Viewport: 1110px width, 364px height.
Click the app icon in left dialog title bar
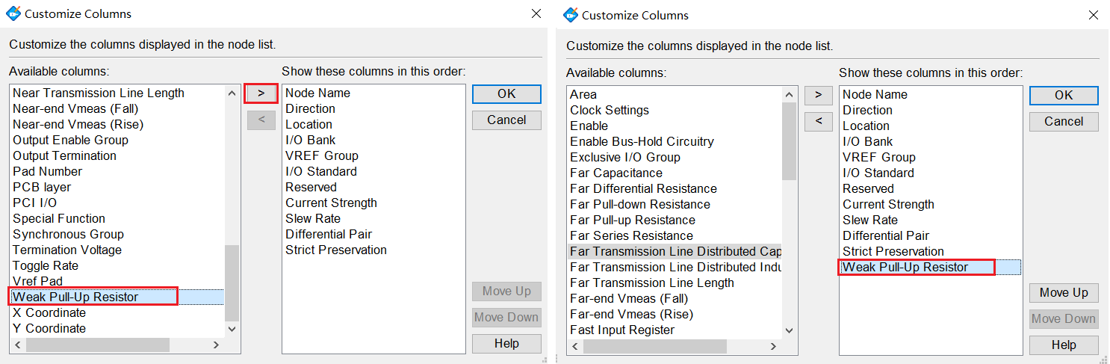(x=13, y=14)
